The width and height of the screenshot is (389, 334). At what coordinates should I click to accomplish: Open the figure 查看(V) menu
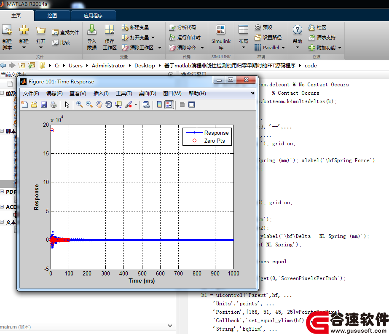point(78,94)
